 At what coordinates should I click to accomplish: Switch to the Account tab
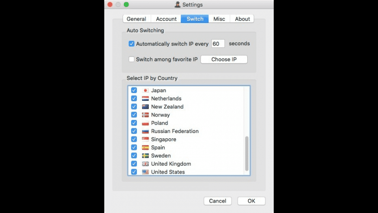pyautogui.click(x=166, y=19)
